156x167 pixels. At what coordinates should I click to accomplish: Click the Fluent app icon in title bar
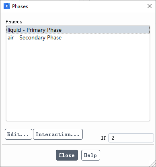tap(7, 6)
